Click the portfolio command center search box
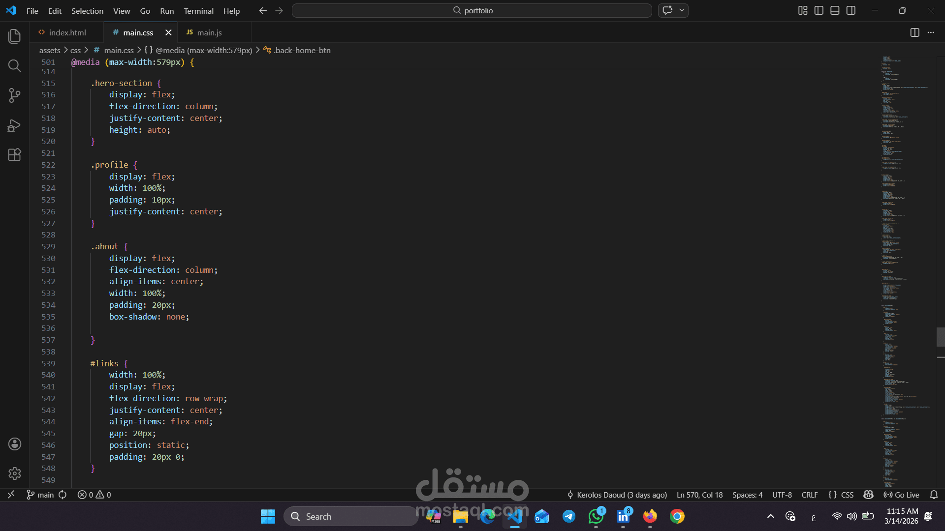945x531 pixels. coord(472,10)
